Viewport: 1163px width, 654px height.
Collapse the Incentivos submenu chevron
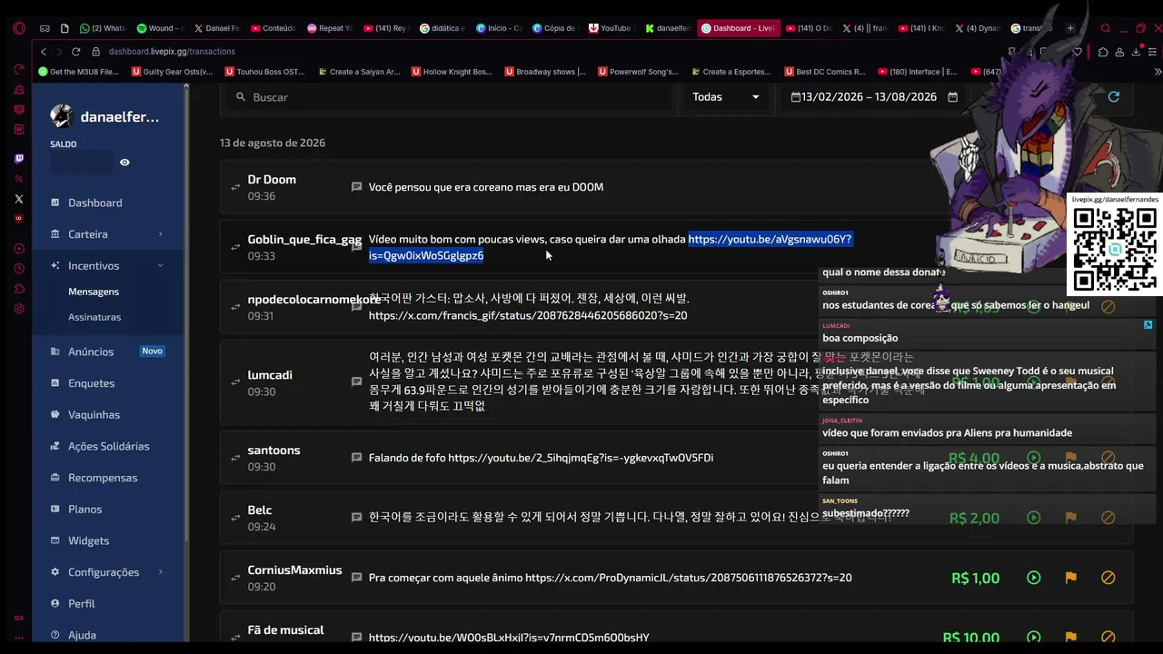click(161, 265)
